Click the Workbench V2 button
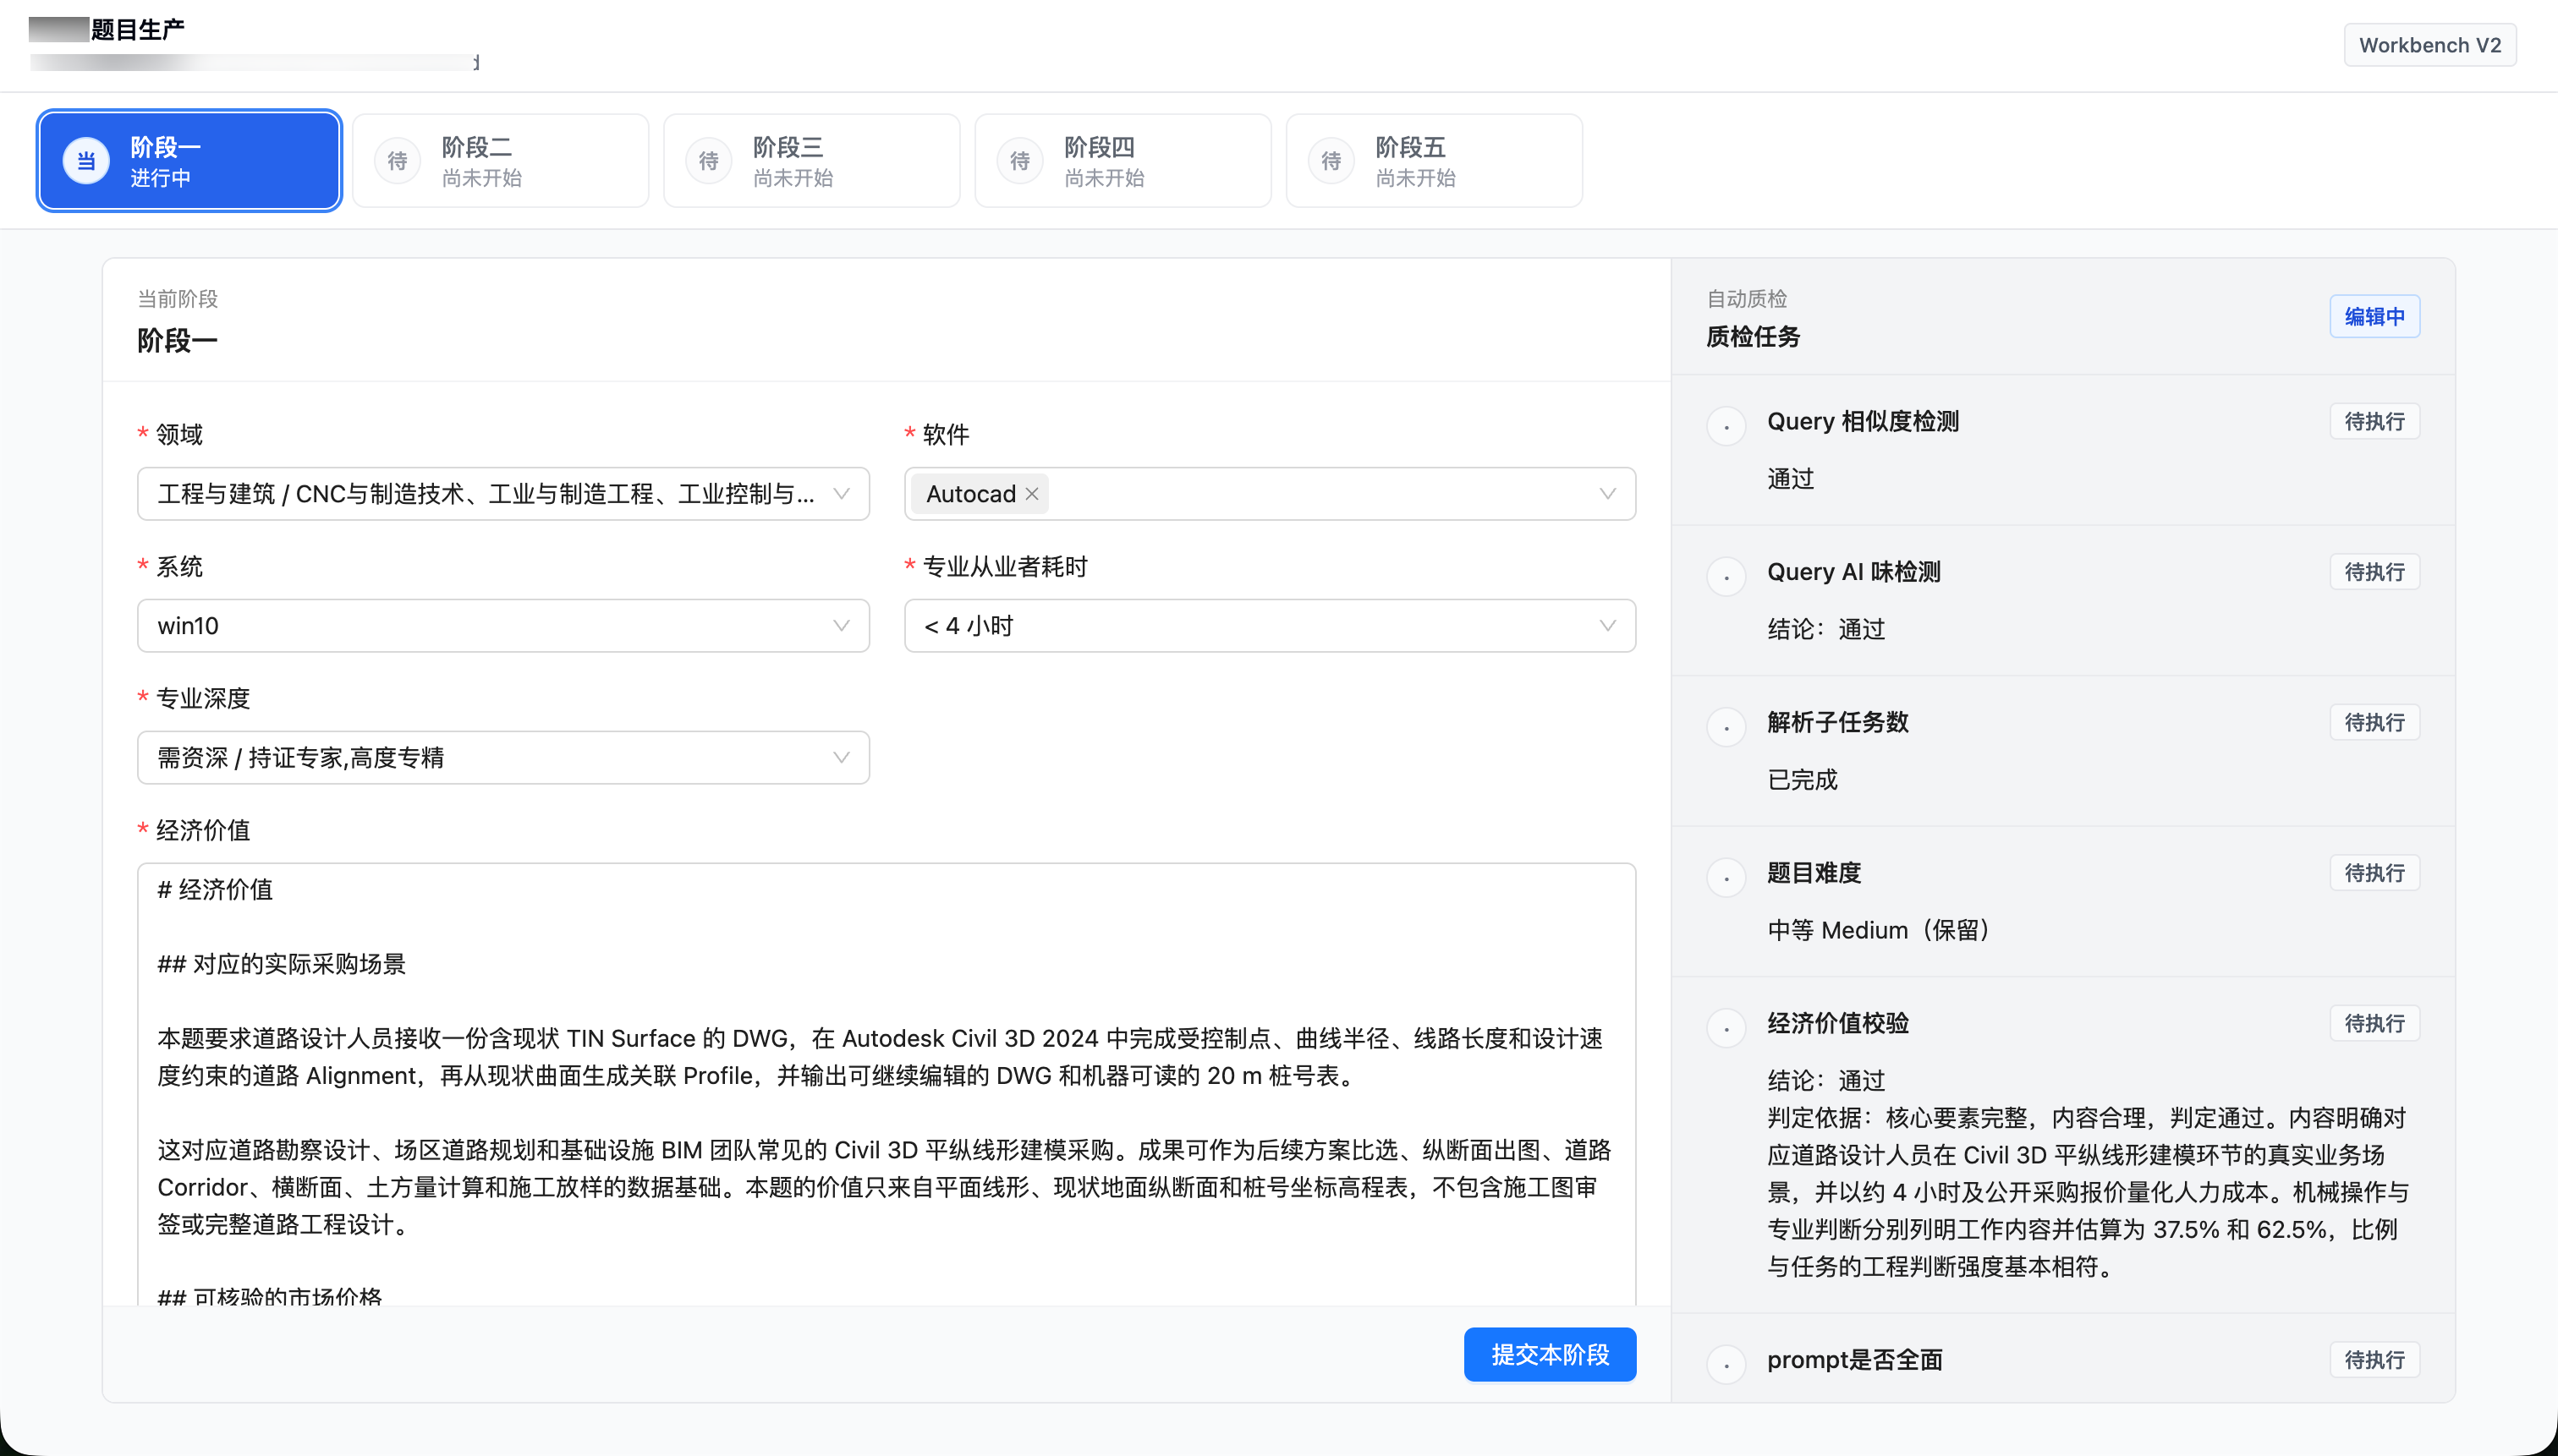The width and height of the screenshot is (2558, 1456). (2429, 45)
